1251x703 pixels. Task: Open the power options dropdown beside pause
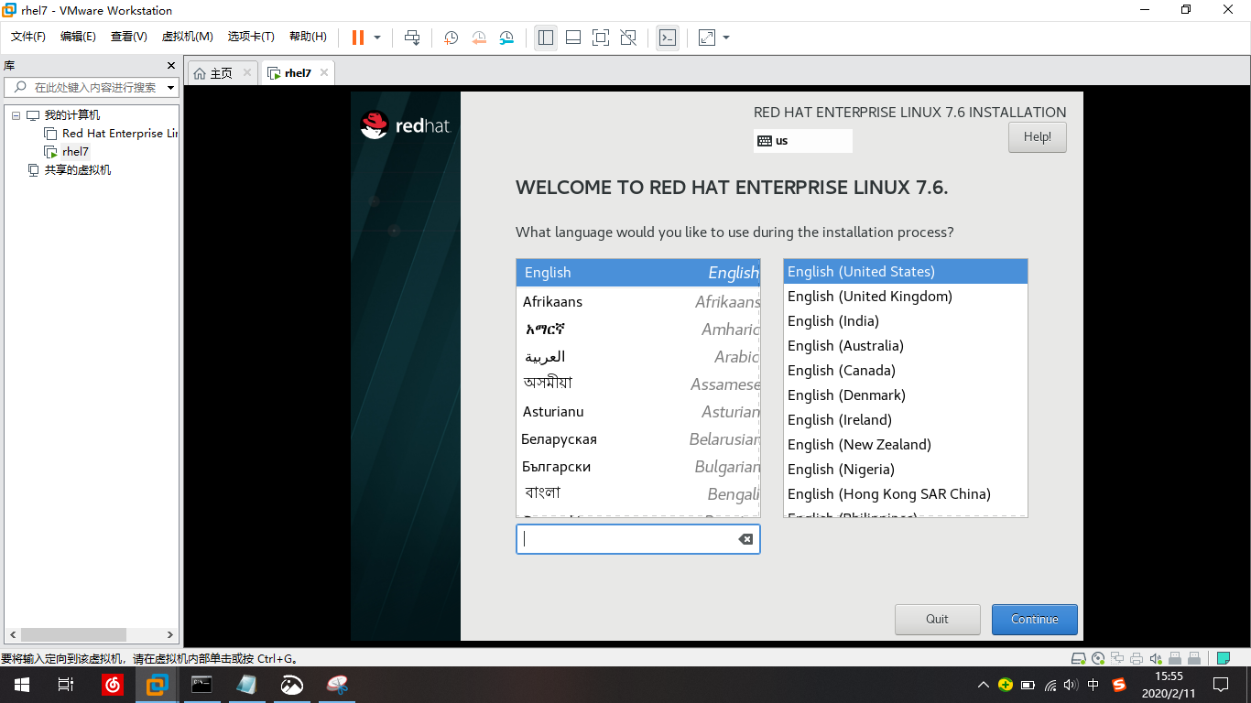377,38
